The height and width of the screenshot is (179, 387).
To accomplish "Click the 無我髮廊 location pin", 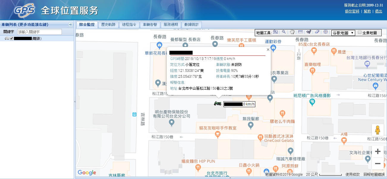I will coord(251,125).
